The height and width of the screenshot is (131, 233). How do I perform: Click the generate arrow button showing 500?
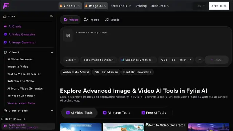[x=217, y=60]
